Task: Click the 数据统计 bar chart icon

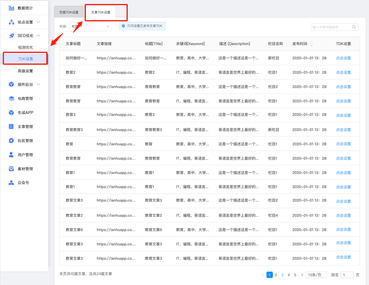Action: pos(11,8)
